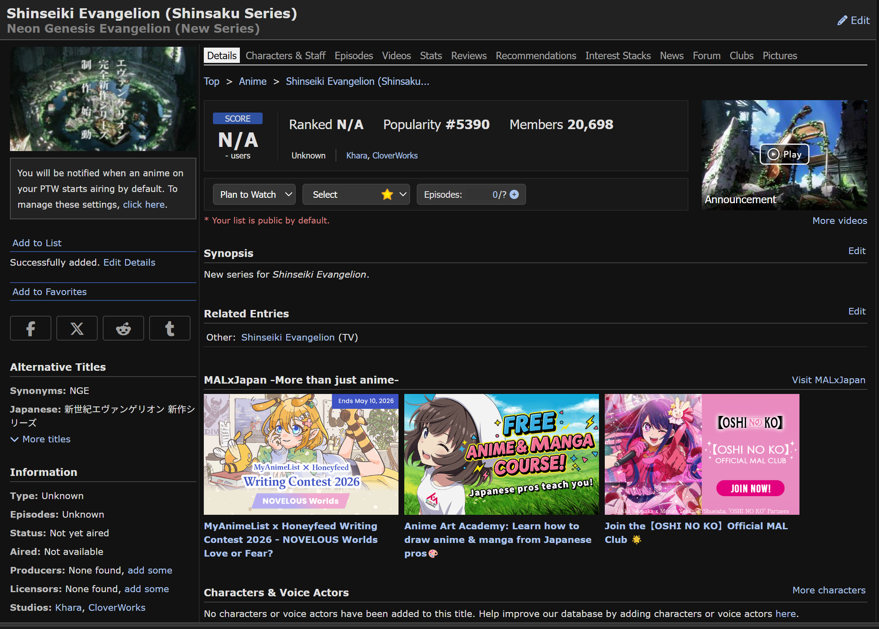879x629 pixels.
Task: Expand More titles under Alternative Titles
Action: coord(41,439)
